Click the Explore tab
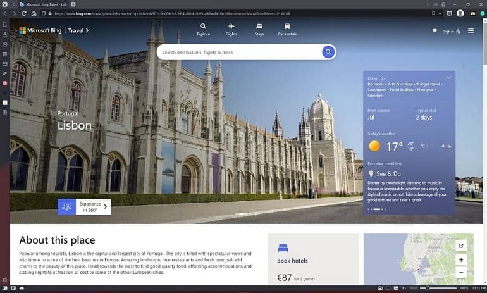The image size is (487, 293). pyautogui.click(x=203, y=29)
